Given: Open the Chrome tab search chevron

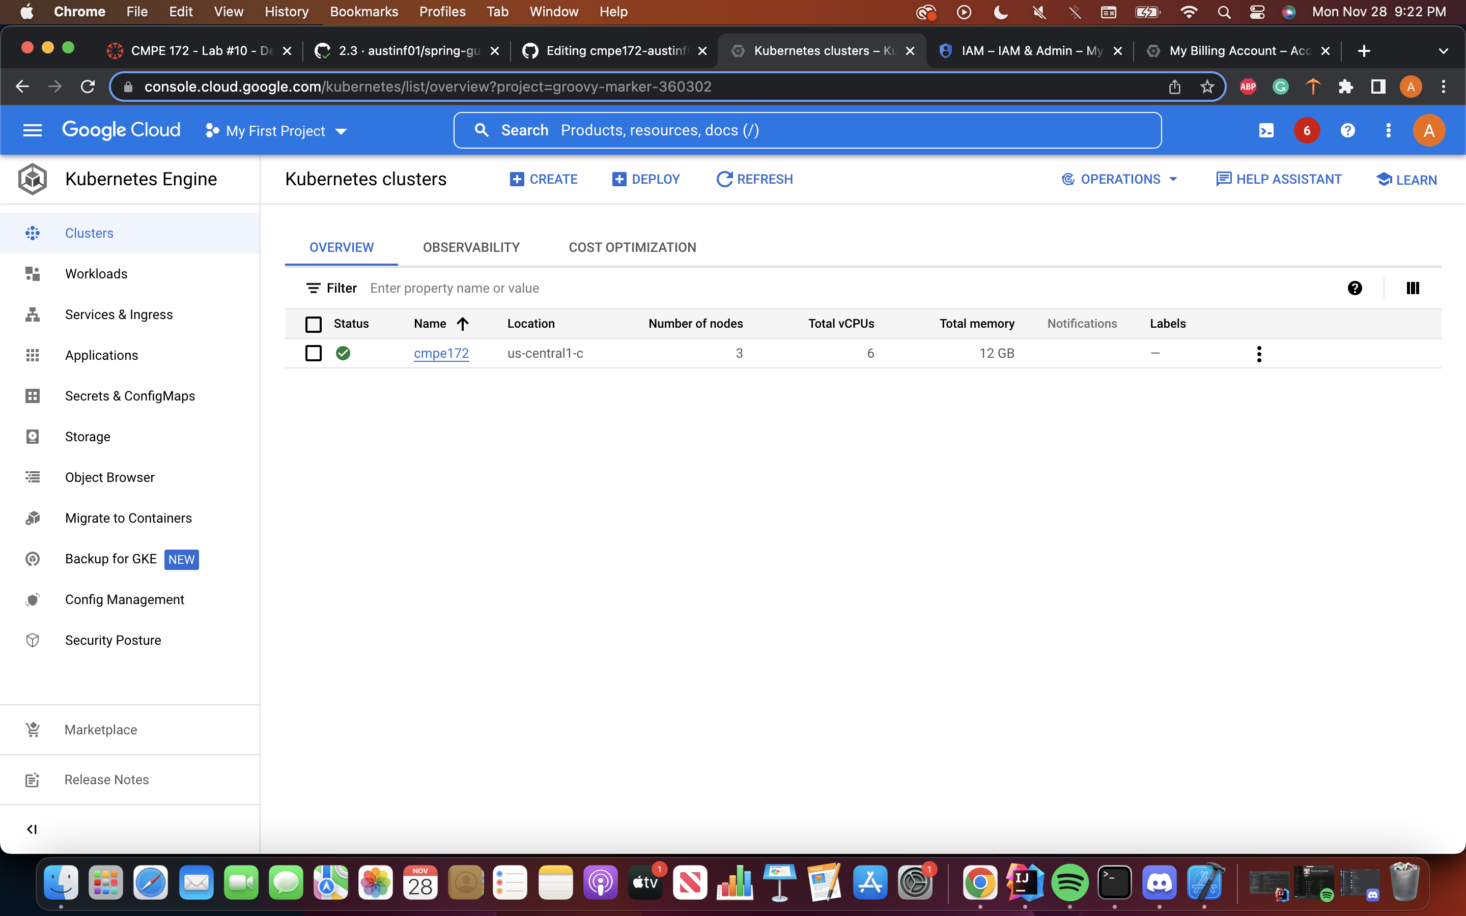Looking at the screenshot, I should (x=1443, y=51).
